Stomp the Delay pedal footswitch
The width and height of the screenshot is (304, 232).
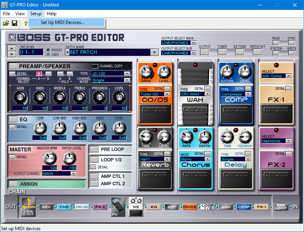point(236,178)
